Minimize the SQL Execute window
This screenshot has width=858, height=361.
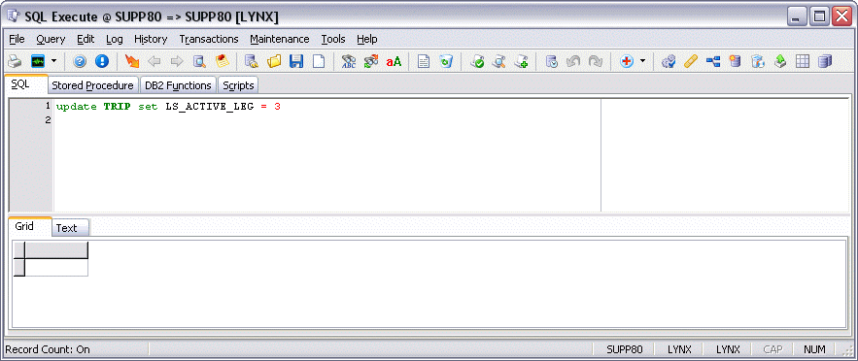tap(797, 16)
